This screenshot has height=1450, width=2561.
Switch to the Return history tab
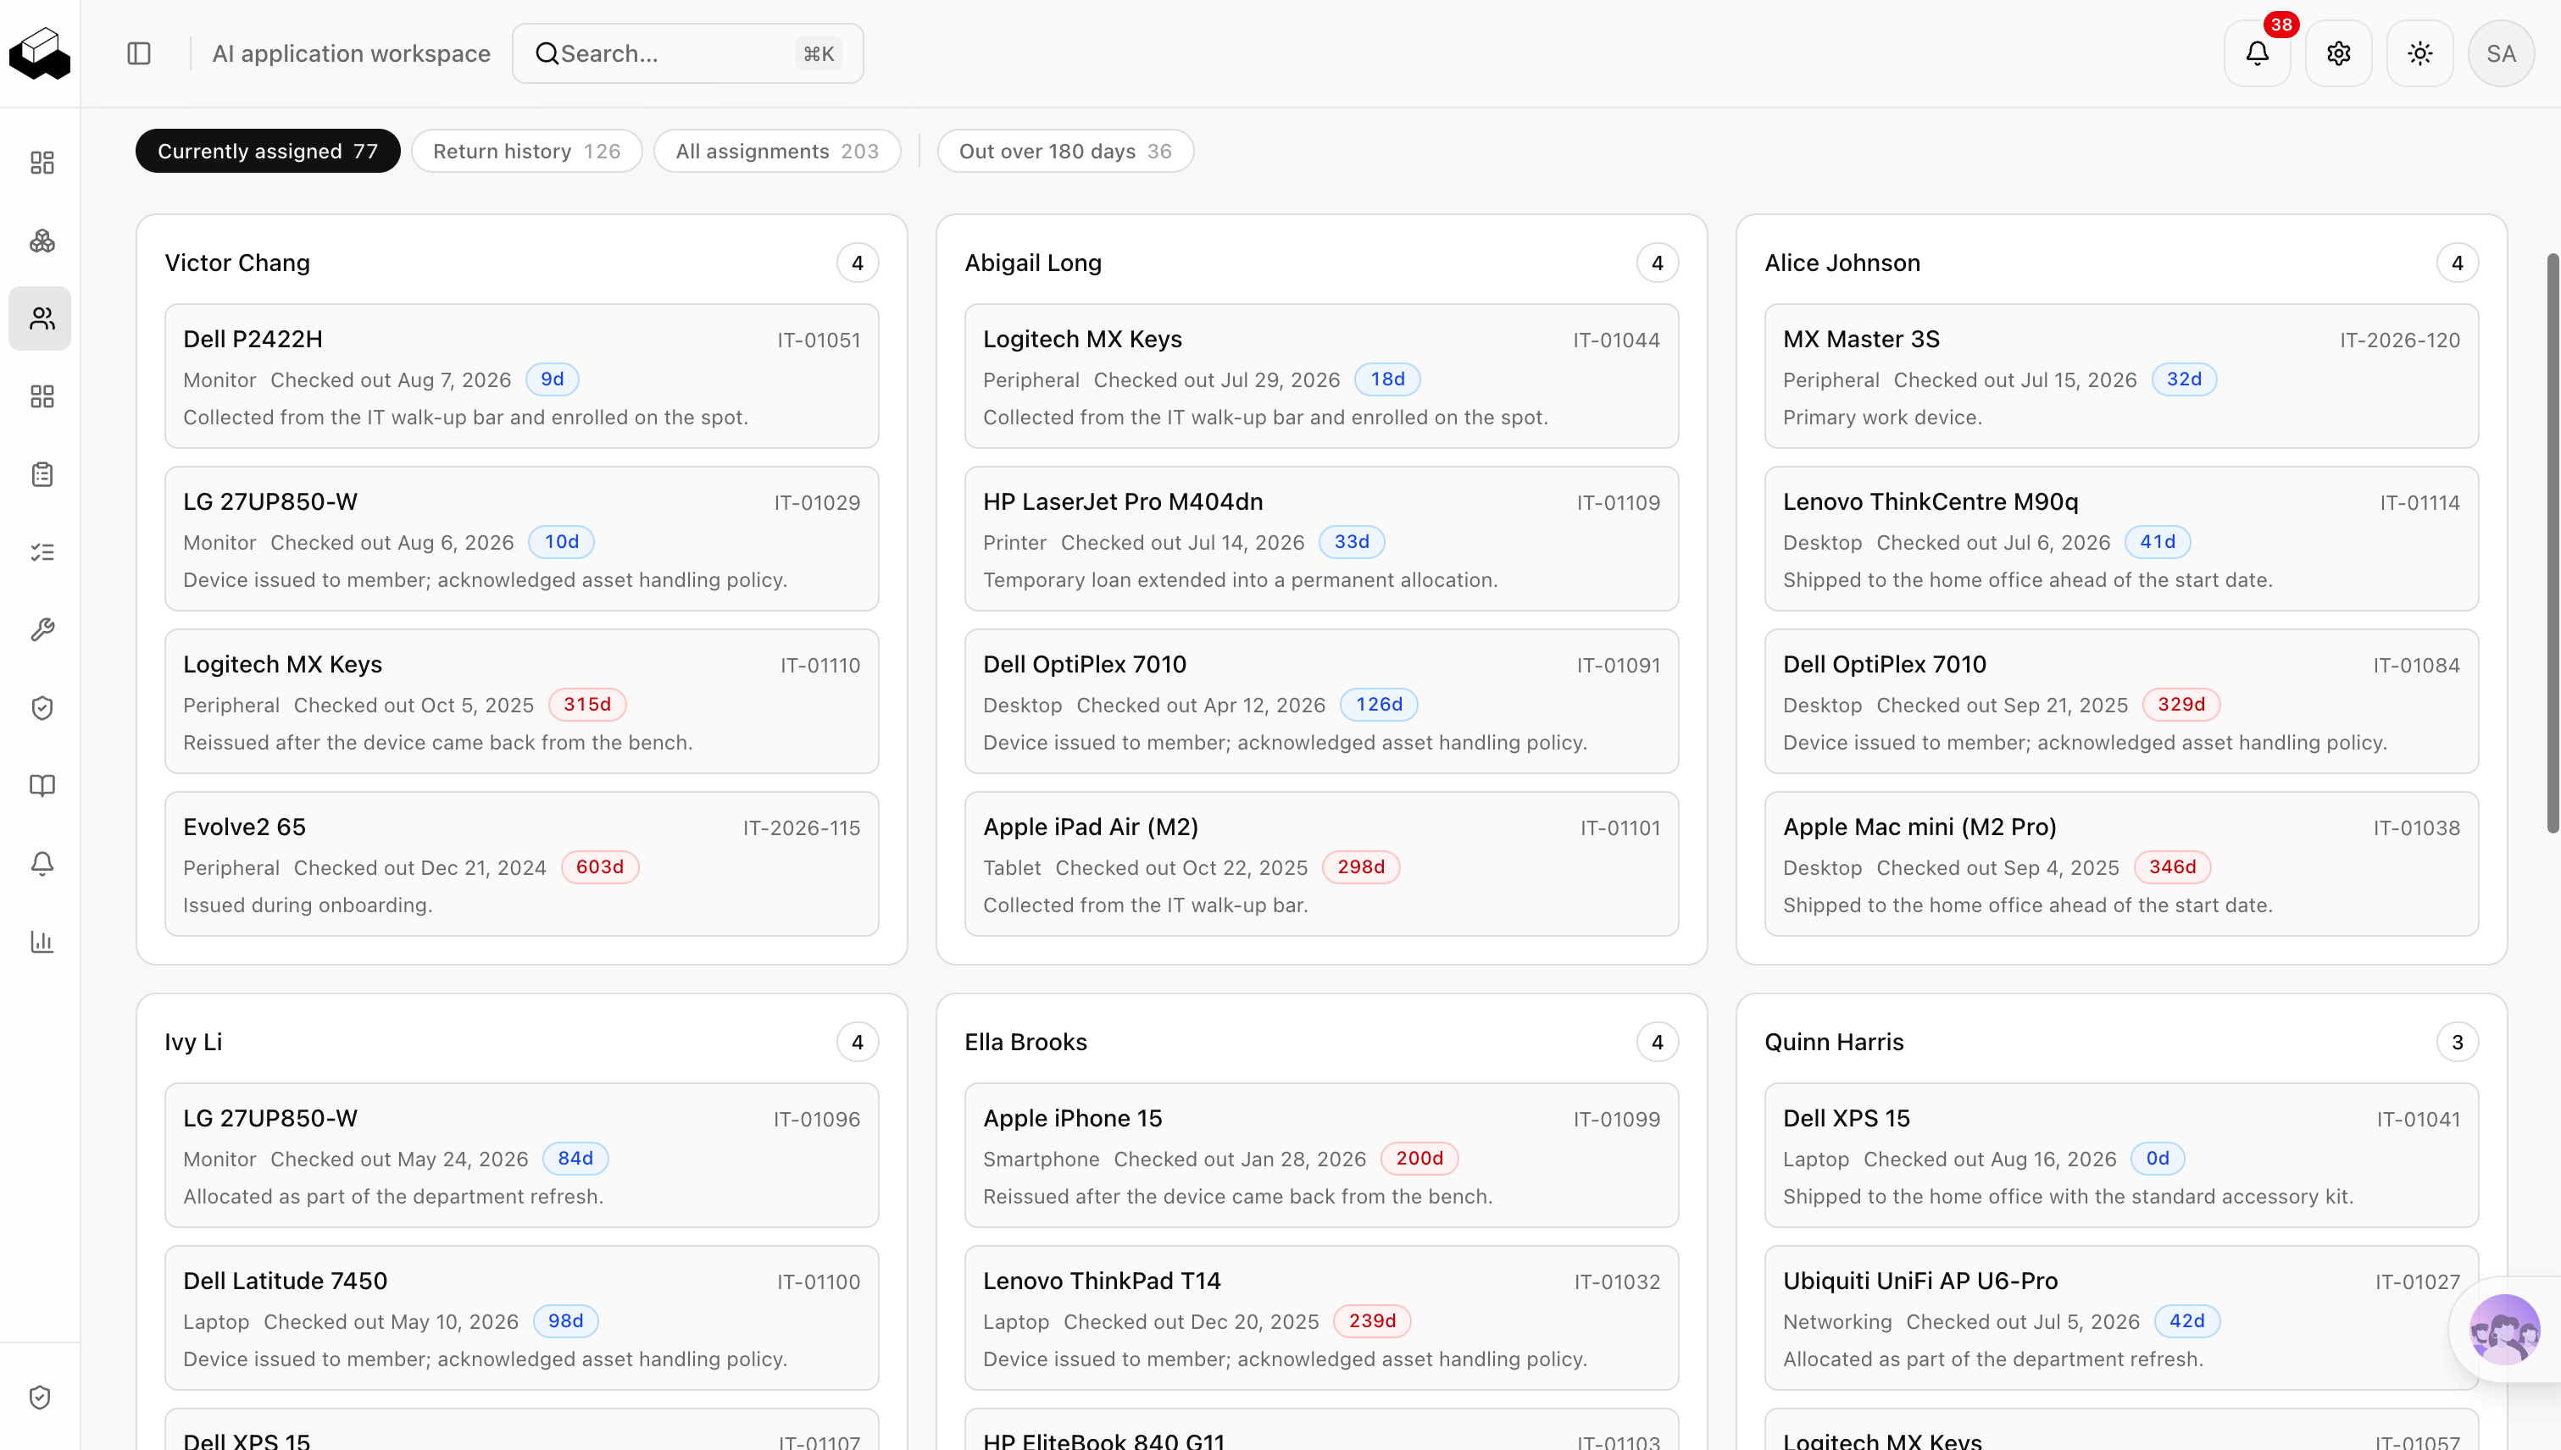point(527,152)
